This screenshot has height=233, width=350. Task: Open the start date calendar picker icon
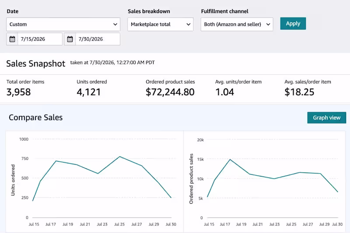12,39
